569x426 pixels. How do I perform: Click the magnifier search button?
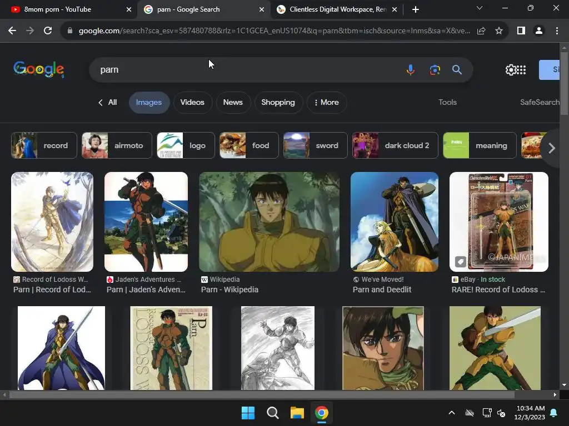click(x=457, y=69)
